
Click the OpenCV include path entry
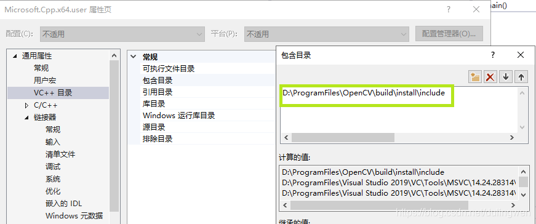(x=364, y=93)
